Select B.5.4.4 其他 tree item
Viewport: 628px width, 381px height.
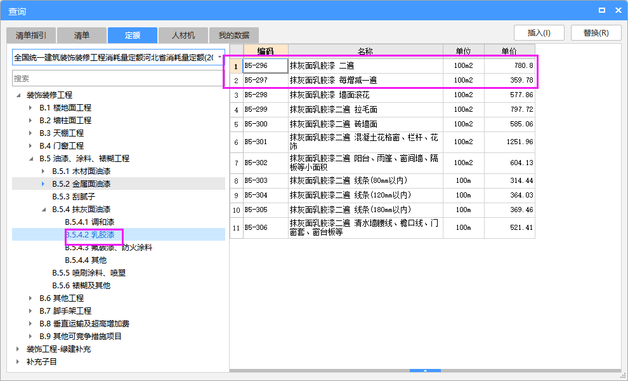click(86, 260)
